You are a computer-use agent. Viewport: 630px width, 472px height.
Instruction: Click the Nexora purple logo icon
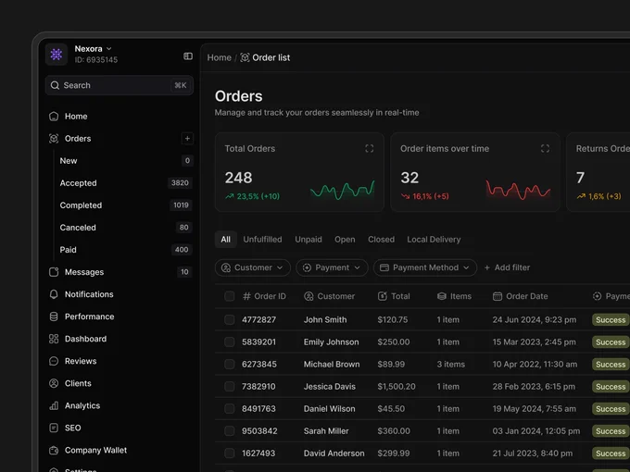coord(57,55)
